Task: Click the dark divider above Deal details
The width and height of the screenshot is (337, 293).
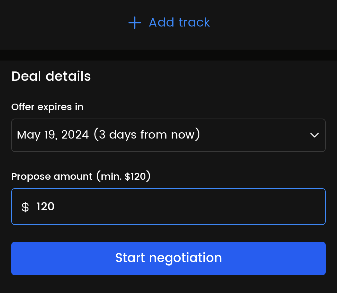Action: pos(168,55)
